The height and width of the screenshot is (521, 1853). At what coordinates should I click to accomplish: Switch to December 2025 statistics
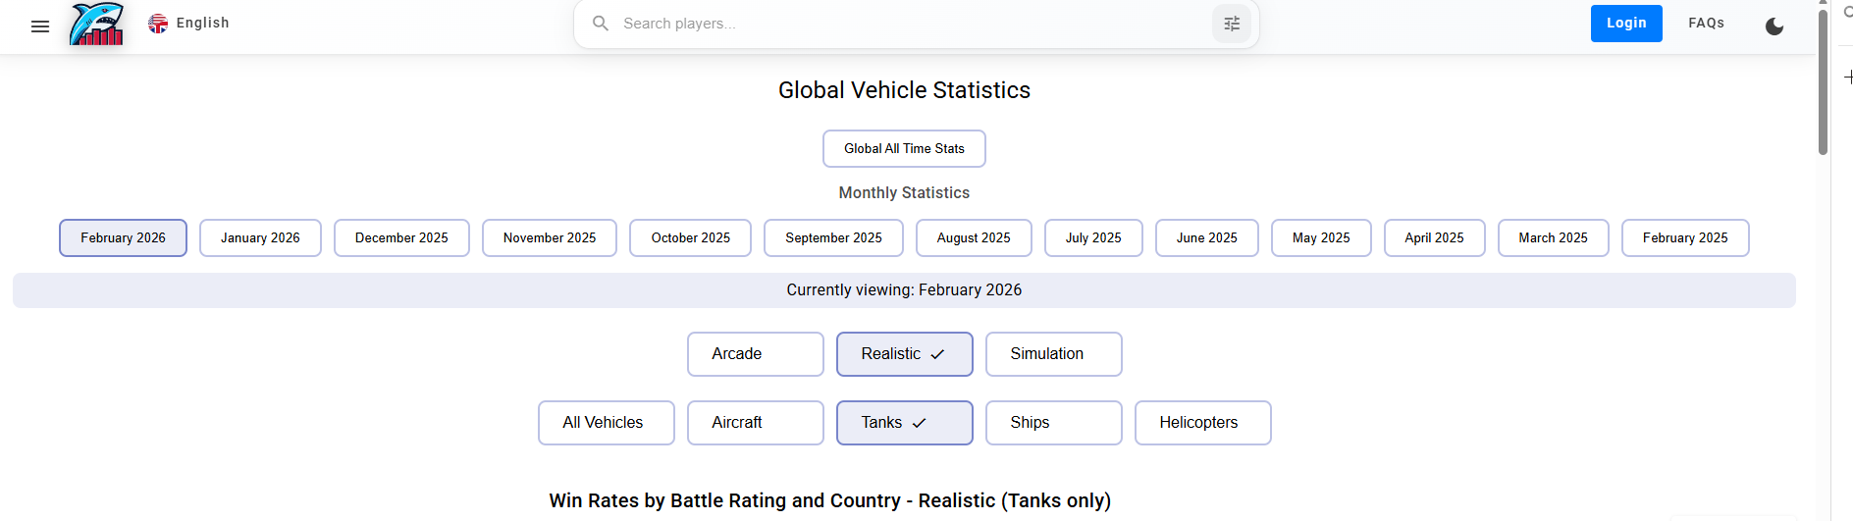[x=401, y=238]
